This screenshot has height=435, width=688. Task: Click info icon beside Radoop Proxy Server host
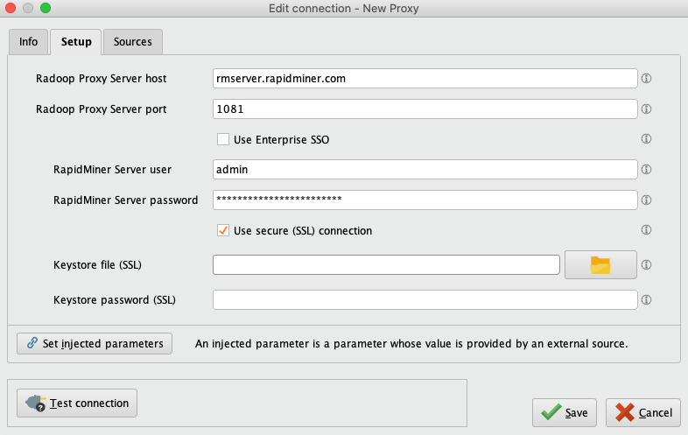coord(647,79)
